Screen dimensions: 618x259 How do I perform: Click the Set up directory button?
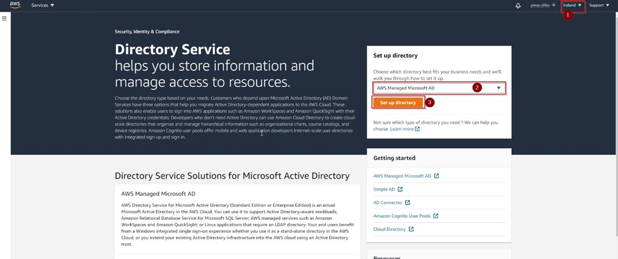point(397,103)
